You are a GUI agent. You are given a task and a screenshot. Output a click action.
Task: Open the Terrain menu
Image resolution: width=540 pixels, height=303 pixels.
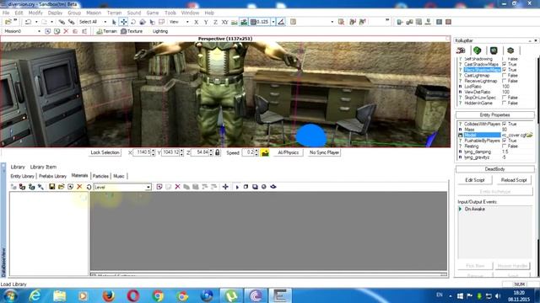pyautogui.click(x=115, y=13)
